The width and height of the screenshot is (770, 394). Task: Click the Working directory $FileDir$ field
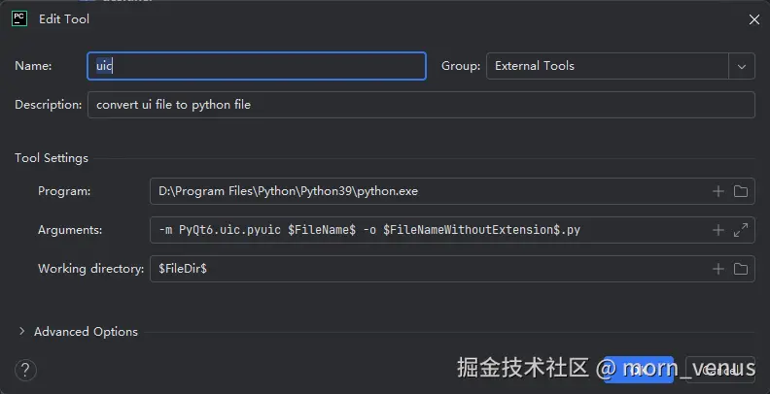click(x=428, y=269)
